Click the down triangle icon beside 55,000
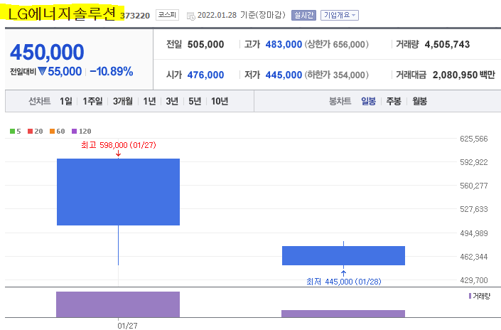This screenshot has width=501, height=330. 42,71
